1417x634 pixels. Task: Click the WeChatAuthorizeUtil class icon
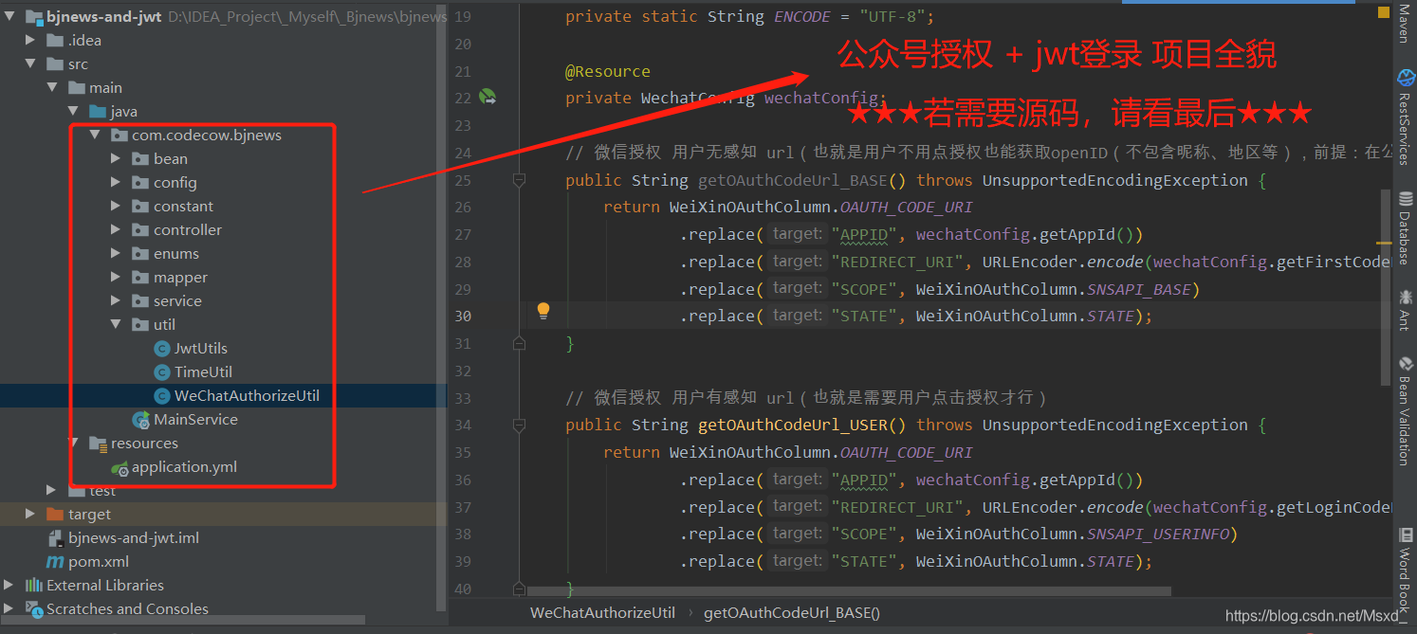(161, 396)
